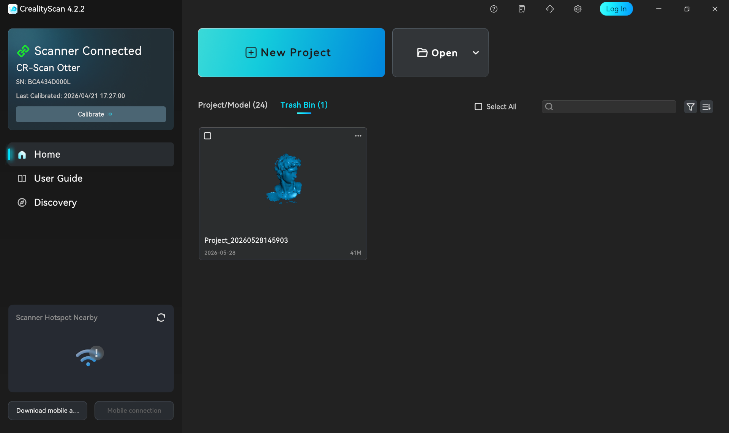The width and height of the screenshot is (729, 433).
Task: Open the help question mark icon
Action: coord(494,9)
